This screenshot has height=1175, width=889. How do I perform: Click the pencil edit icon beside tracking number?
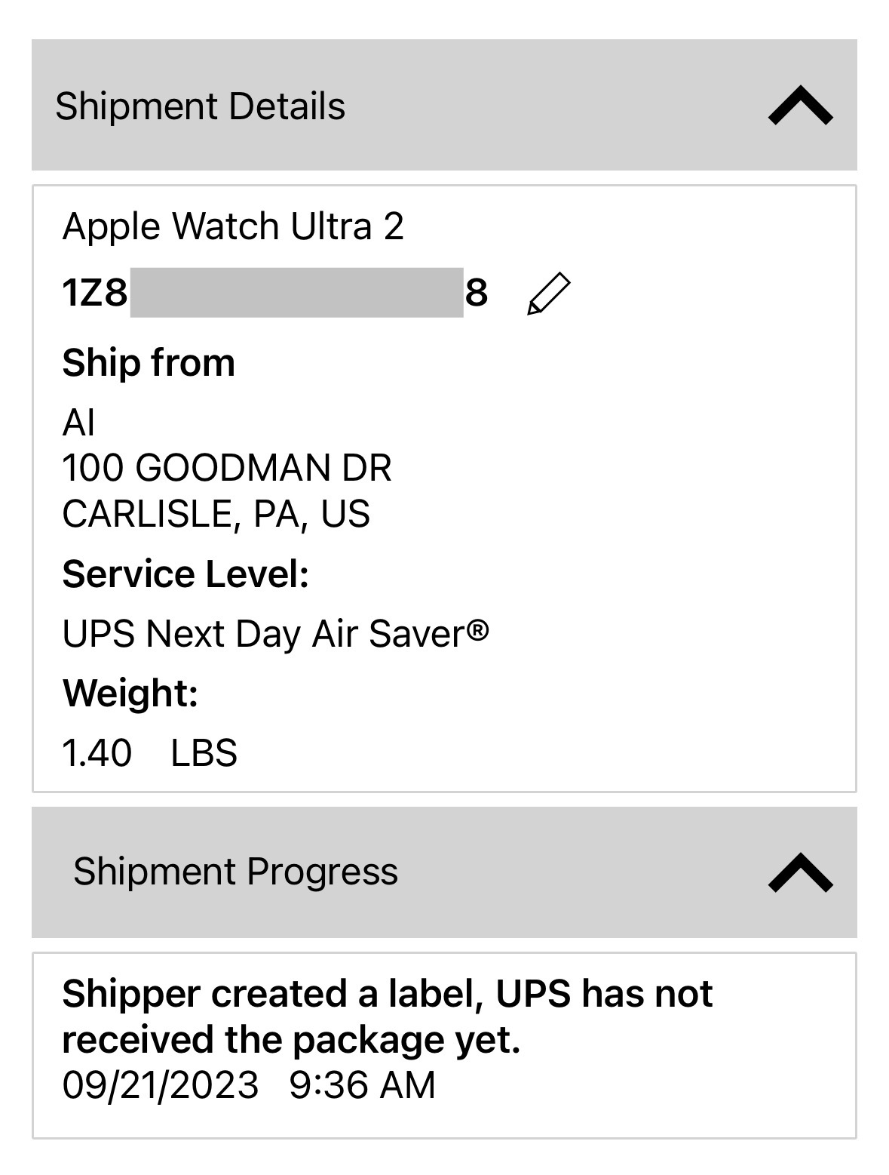[x=548, y=294]
